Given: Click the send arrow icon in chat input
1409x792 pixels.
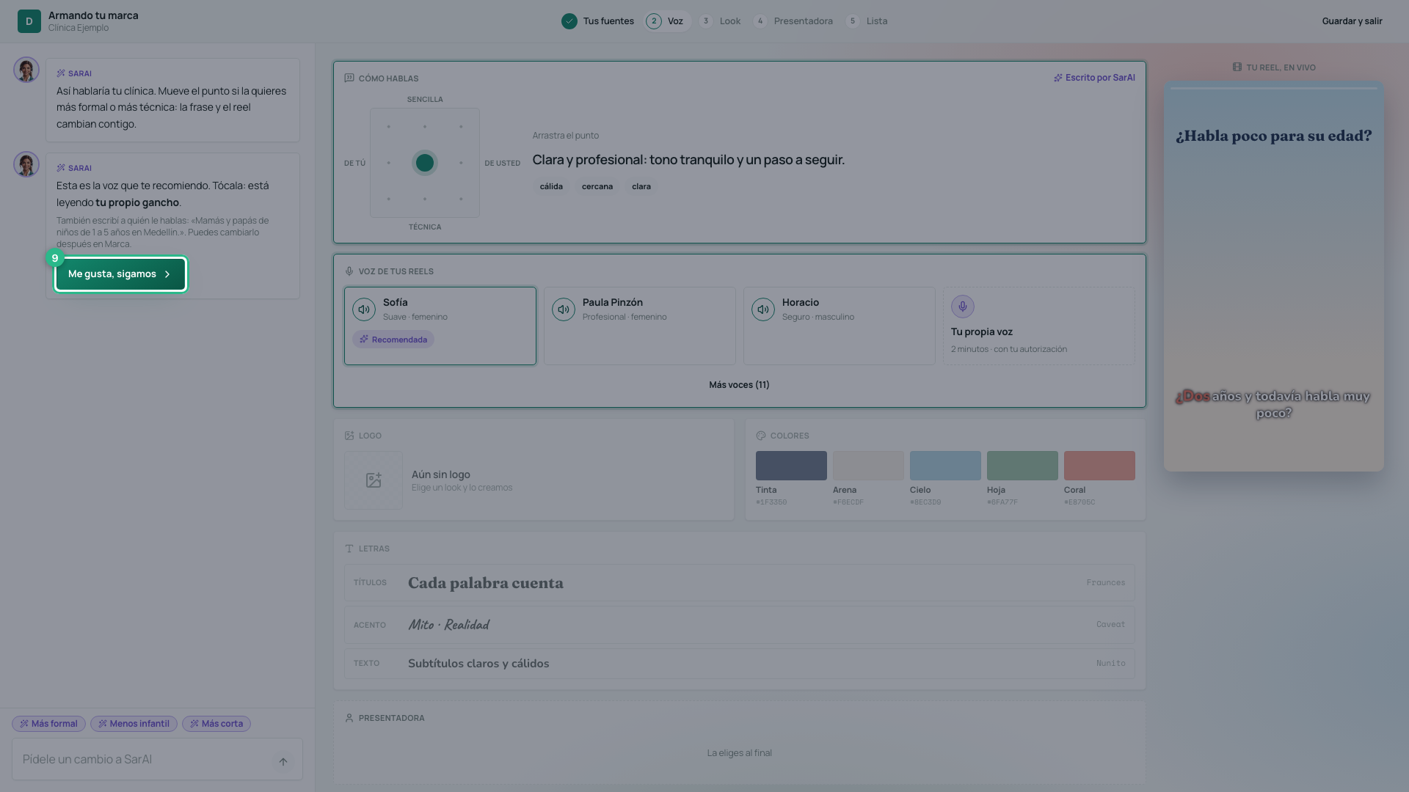Looking at the screenshot, I should [283, 761].
